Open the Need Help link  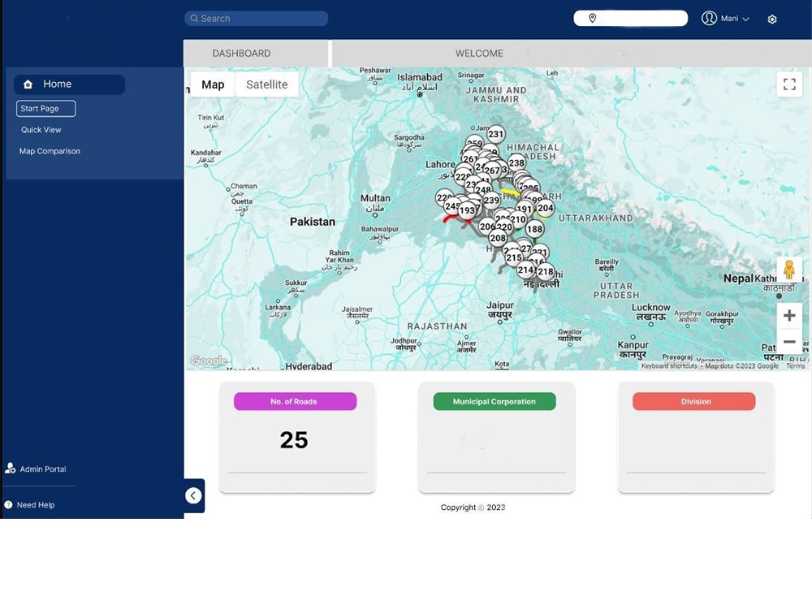[x=36, y=505]
